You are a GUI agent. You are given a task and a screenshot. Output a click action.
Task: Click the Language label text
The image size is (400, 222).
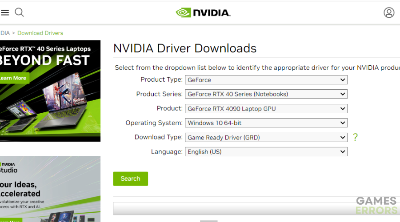click(x=167, y=152)
